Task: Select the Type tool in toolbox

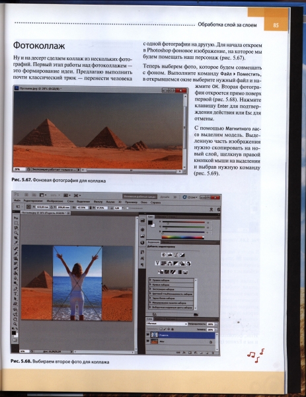Action: 16,294
